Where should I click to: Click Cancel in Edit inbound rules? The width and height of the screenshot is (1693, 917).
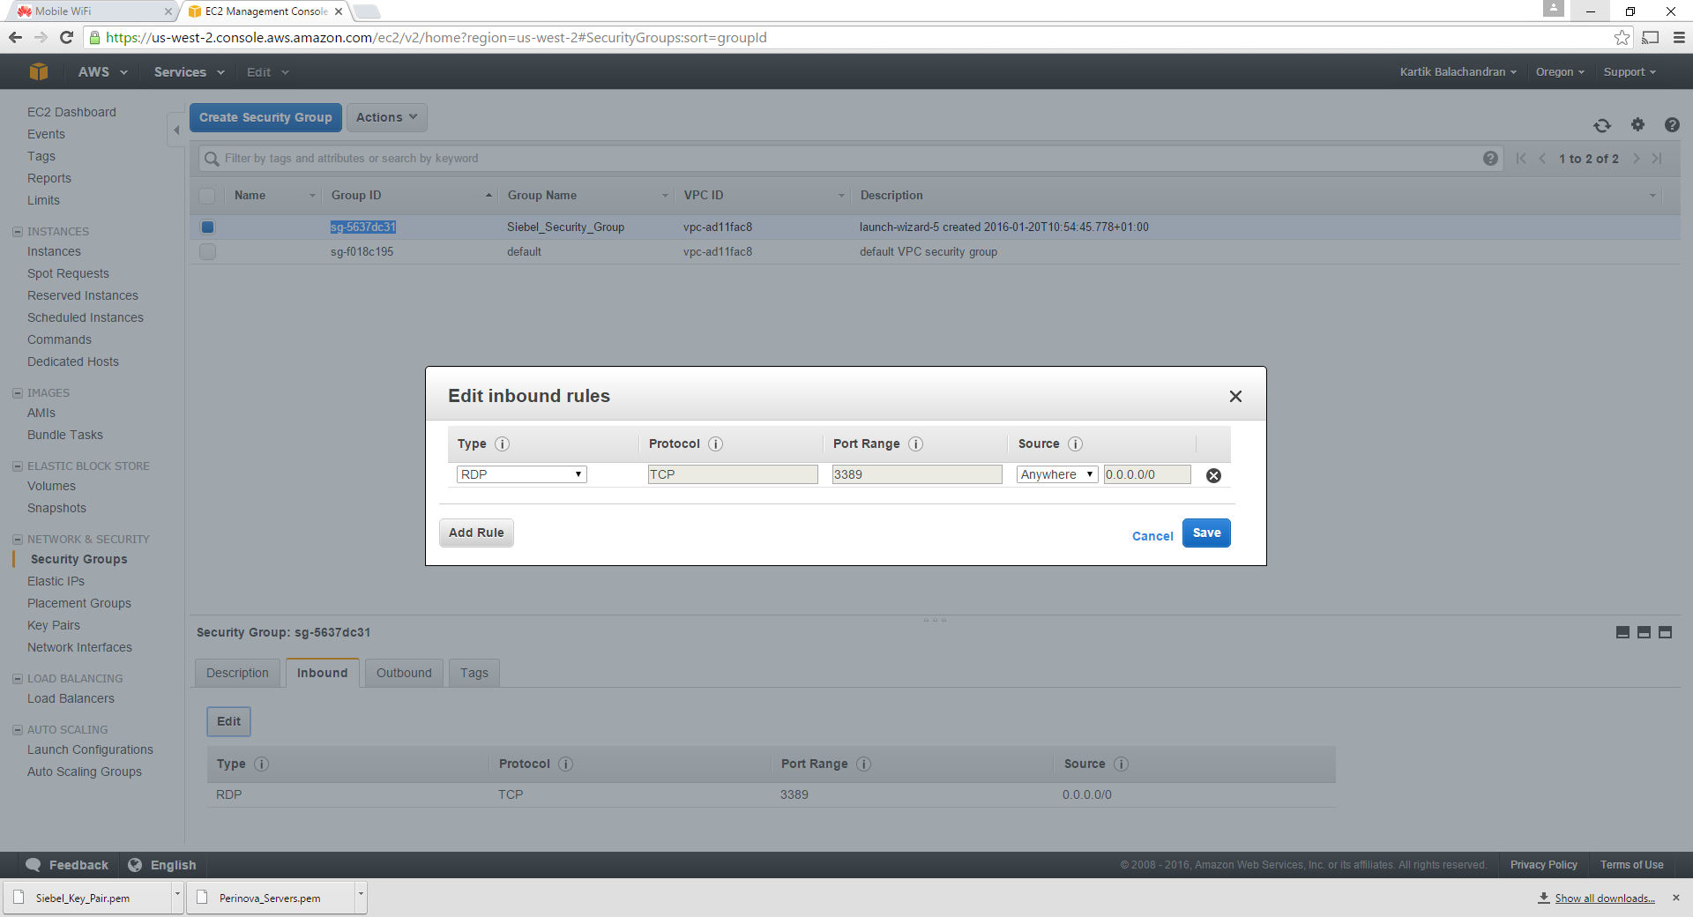pos(1152,536)
